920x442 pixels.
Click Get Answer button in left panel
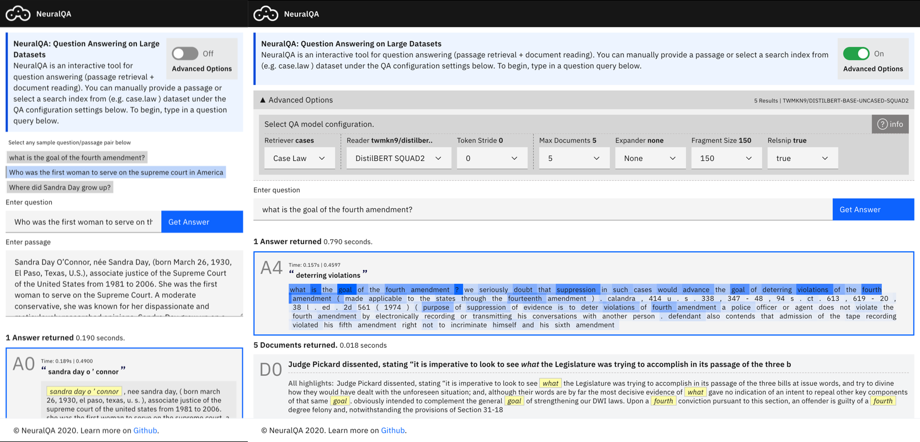[x=202, y=222]
